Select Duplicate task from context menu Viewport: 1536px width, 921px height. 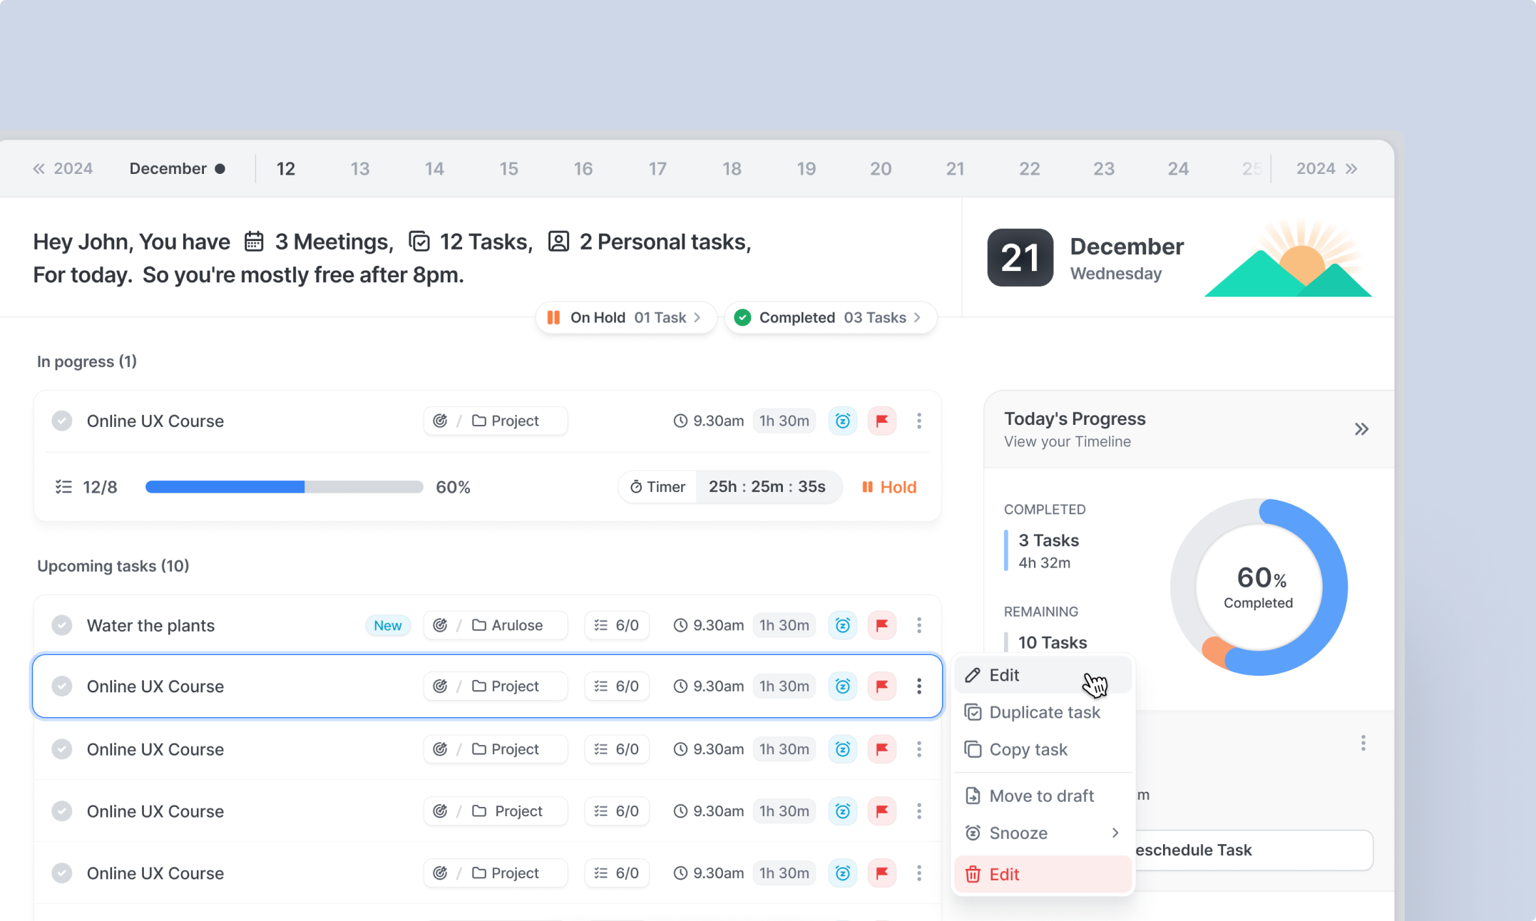pos(1043,712)
